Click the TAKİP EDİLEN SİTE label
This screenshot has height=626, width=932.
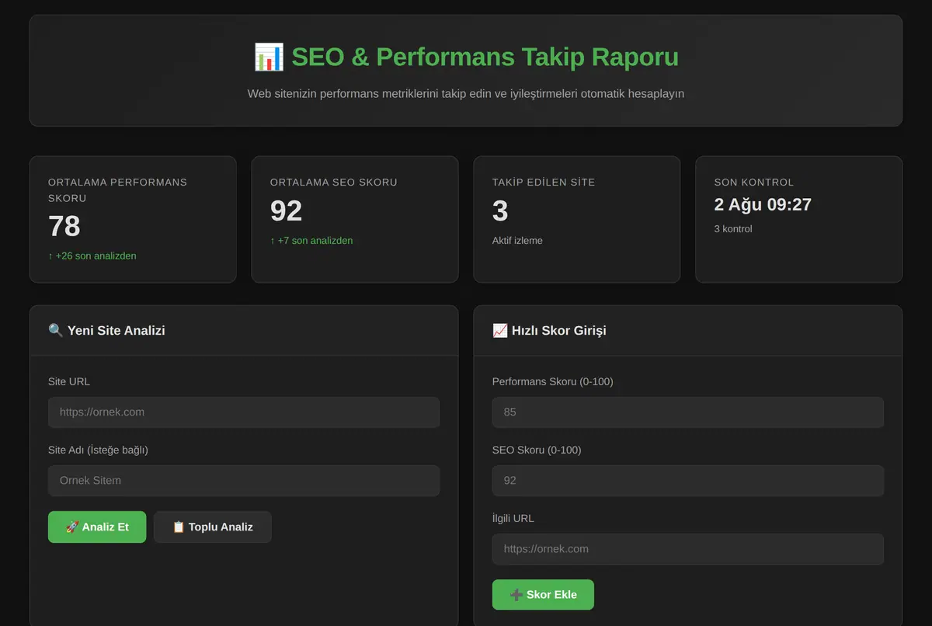point(544,182)
